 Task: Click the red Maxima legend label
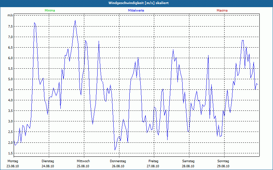tap(222, 11)
